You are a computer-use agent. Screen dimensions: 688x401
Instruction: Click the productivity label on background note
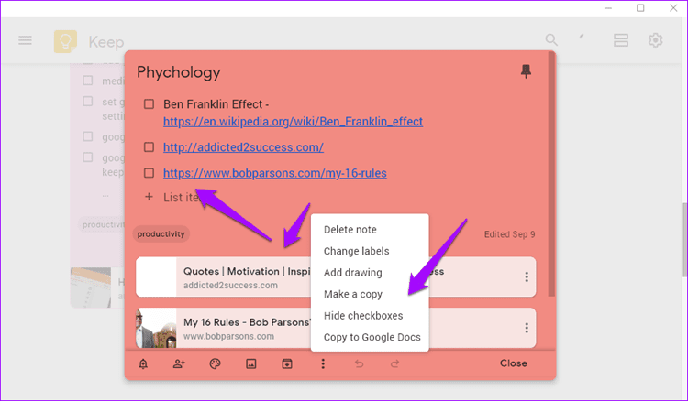(x=103, y=224)
